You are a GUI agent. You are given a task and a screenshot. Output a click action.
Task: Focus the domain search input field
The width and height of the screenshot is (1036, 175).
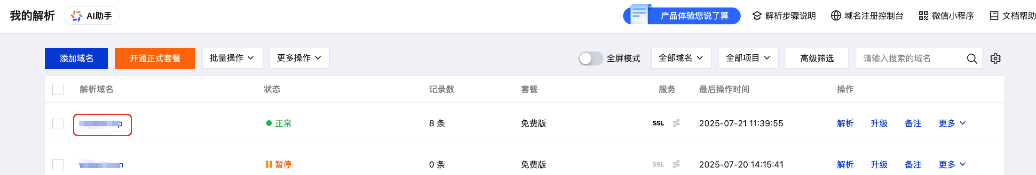coord(912,58)
